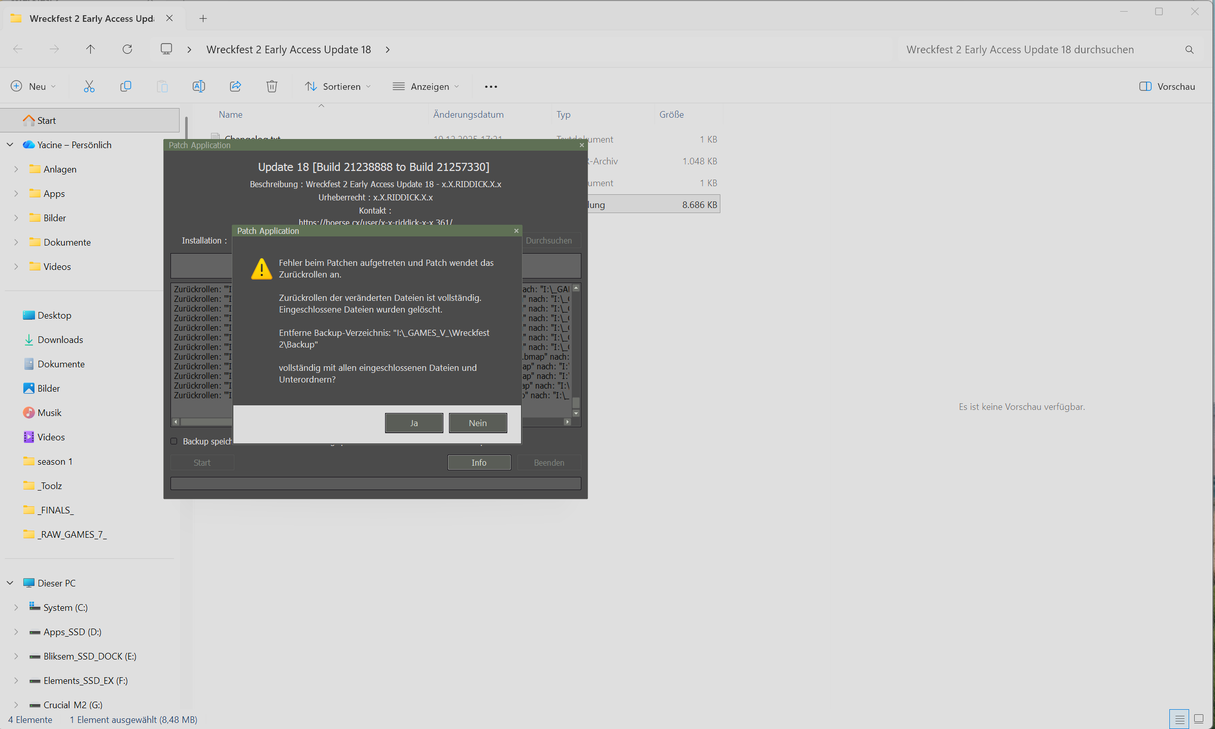The image size is (1215, 729).
Task: Go up one folder level arrow
Action: coord(90,49)
